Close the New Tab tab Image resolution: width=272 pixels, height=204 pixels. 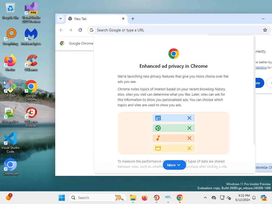(123, 19)
